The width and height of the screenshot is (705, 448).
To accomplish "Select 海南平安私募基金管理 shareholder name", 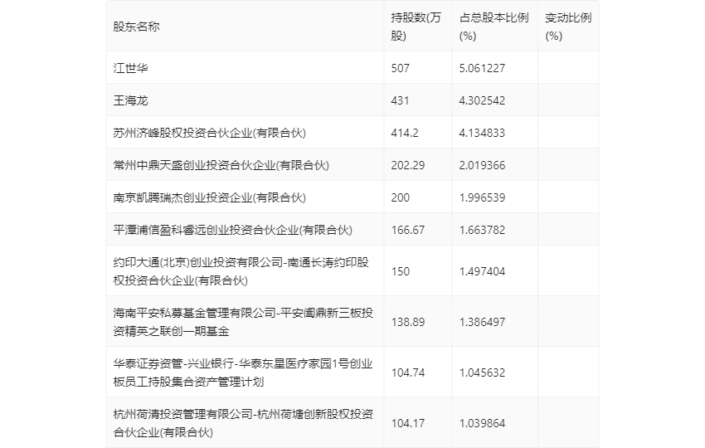I will tap(243, 322).
